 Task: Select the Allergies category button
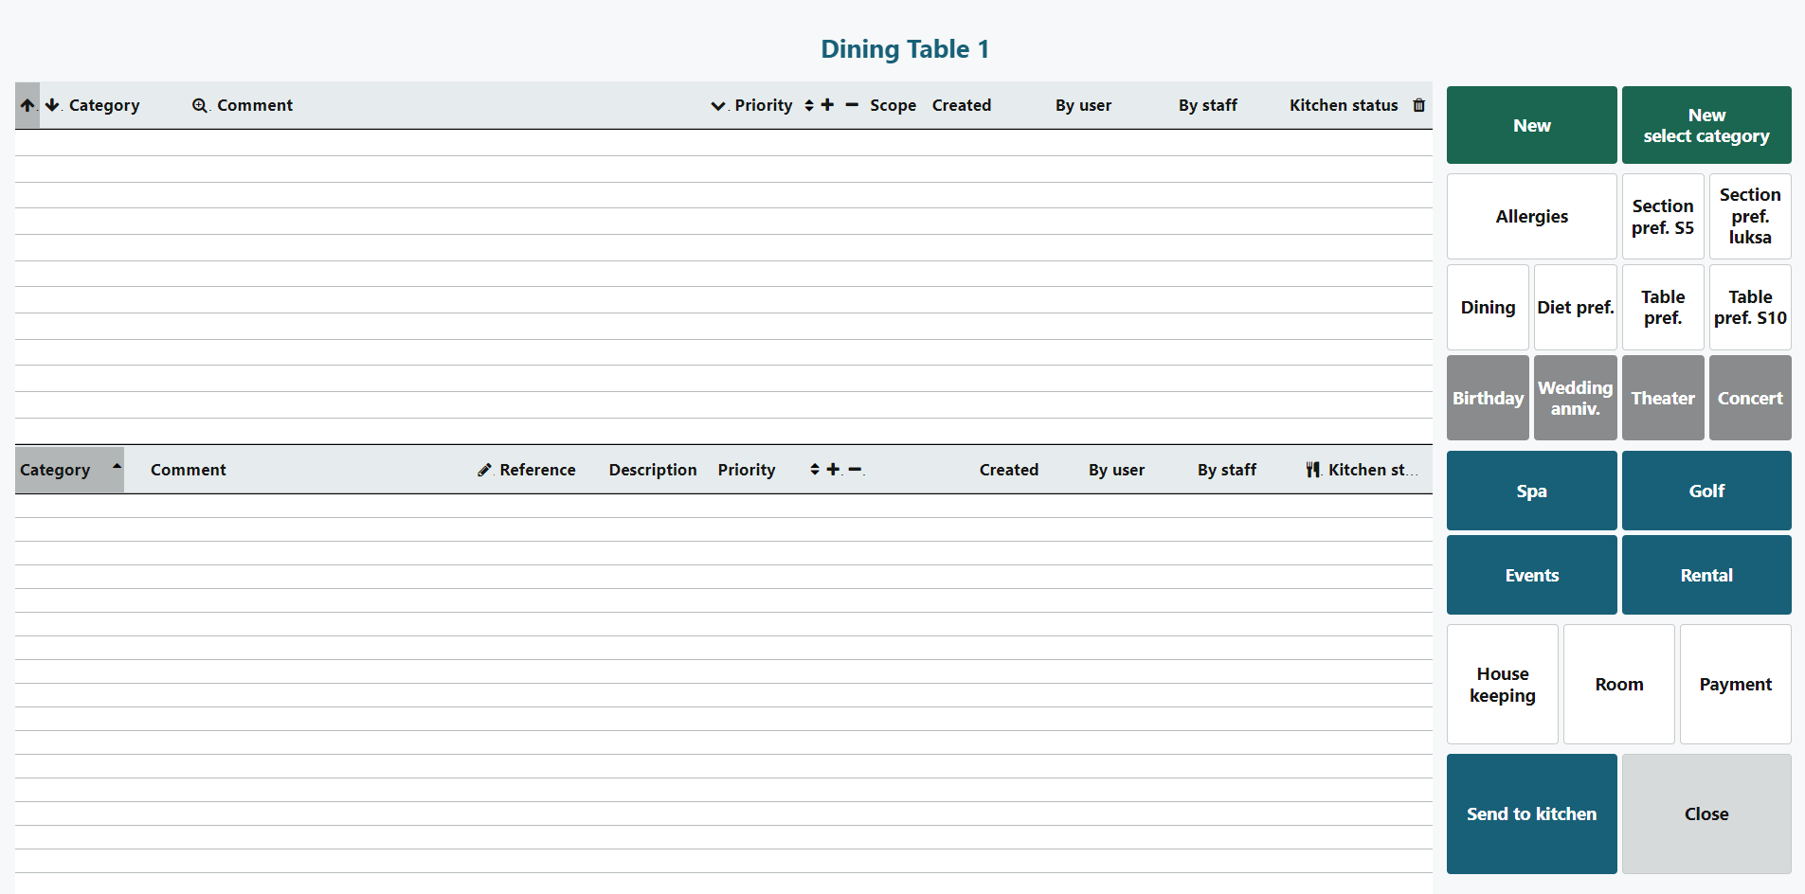tap(1531, 217)
